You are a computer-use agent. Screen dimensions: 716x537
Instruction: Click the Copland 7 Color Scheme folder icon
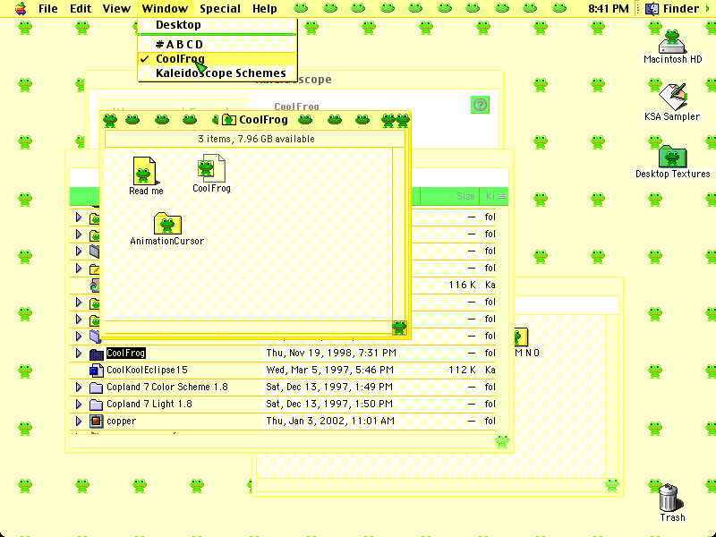coord(97,388)
